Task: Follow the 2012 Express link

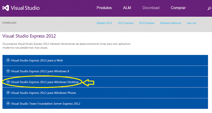Action: [126, 23]
